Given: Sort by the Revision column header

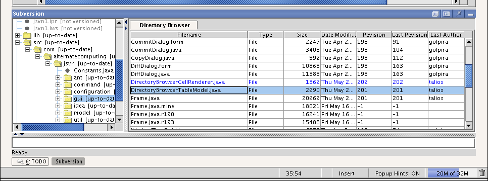Looking at the screenshot, I should 374,35.
